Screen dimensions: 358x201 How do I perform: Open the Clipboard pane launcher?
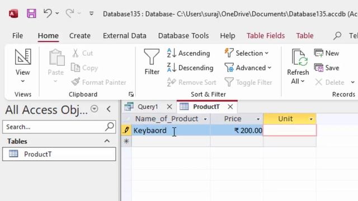[131, 94]
